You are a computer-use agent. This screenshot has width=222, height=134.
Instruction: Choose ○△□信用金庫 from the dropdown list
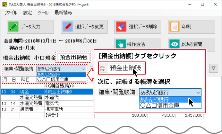(61, 79)
